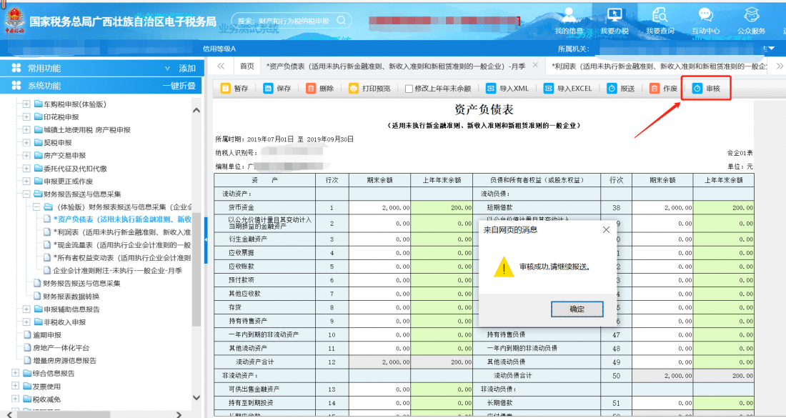Open 公众服务 in top navigation
Screen dimensions: 786x418
click(x=752, y=21)
